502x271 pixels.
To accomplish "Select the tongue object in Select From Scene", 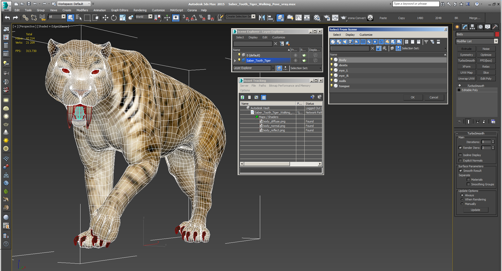I will tap(344, 86).
